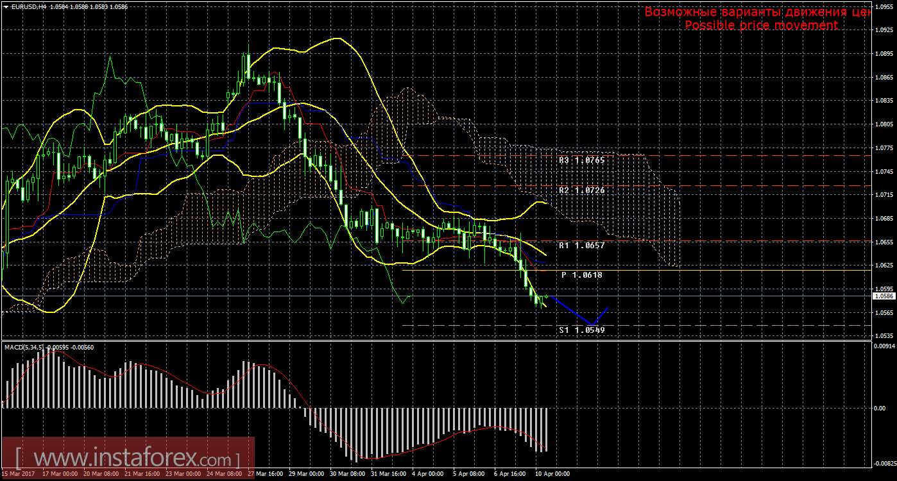
Task: Click the 4 Apr 00:00 time axis label
Action: [x=427, y=474]
